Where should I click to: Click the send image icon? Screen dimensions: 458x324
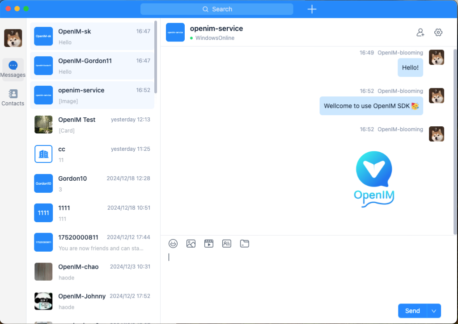click(191, 244)
